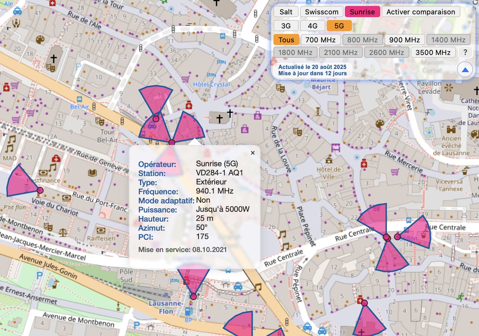Click the theatre masks icon near Rue de la Louve
This screenshot has width=479, height=336.
(x=297, y=131)
